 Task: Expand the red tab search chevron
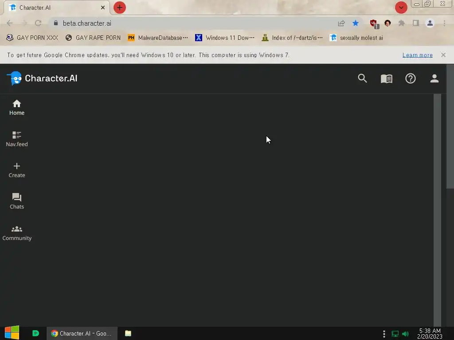(401, 8)
